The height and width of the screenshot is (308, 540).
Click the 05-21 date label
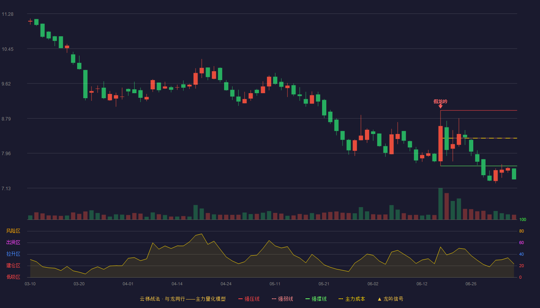pyautogui.click(x=324, y=284)
